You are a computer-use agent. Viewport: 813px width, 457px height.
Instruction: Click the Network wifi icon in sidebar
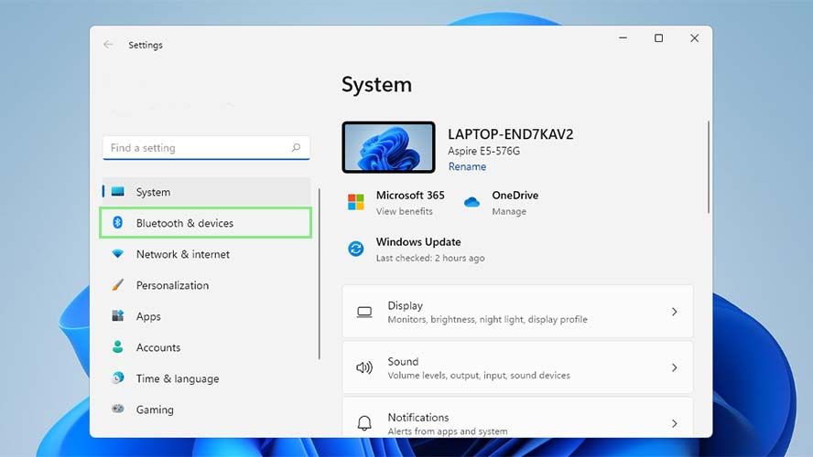pyautogui.click(x=118, y=254)
